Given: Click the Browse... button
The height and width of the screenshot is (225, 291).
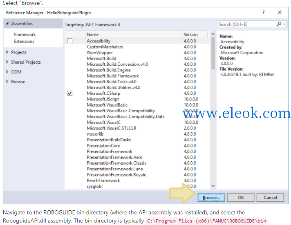Looking at the screenshot, I should click(211, 198).
